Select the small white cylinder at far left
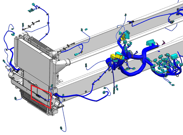 click(7, 67)
